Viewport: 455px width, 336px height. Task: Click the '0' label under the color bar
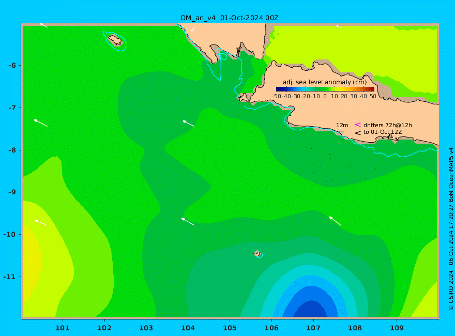pos(325,96)
